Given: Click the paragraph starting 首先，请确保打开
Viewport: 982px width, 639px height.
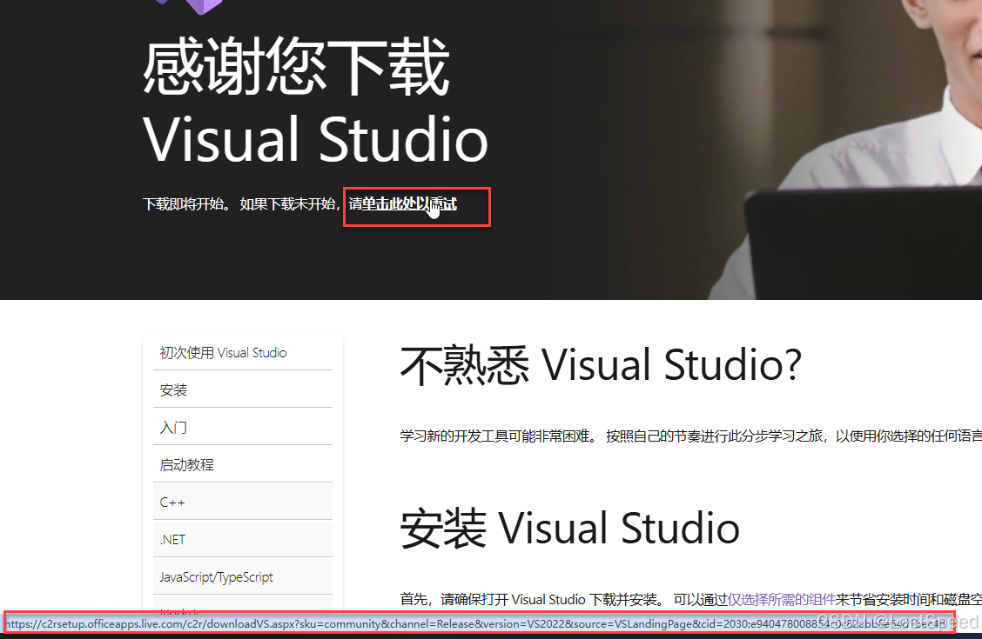Looking at the screenshot, I should tap(690, 600).
